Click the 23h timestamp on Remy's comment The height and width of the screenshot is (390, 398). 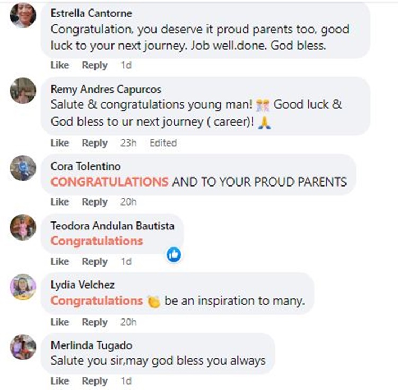click(x=128, y=143)
